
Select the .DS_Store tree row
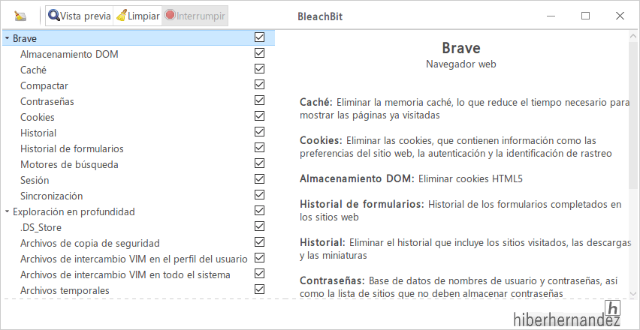tap(138, 228)
